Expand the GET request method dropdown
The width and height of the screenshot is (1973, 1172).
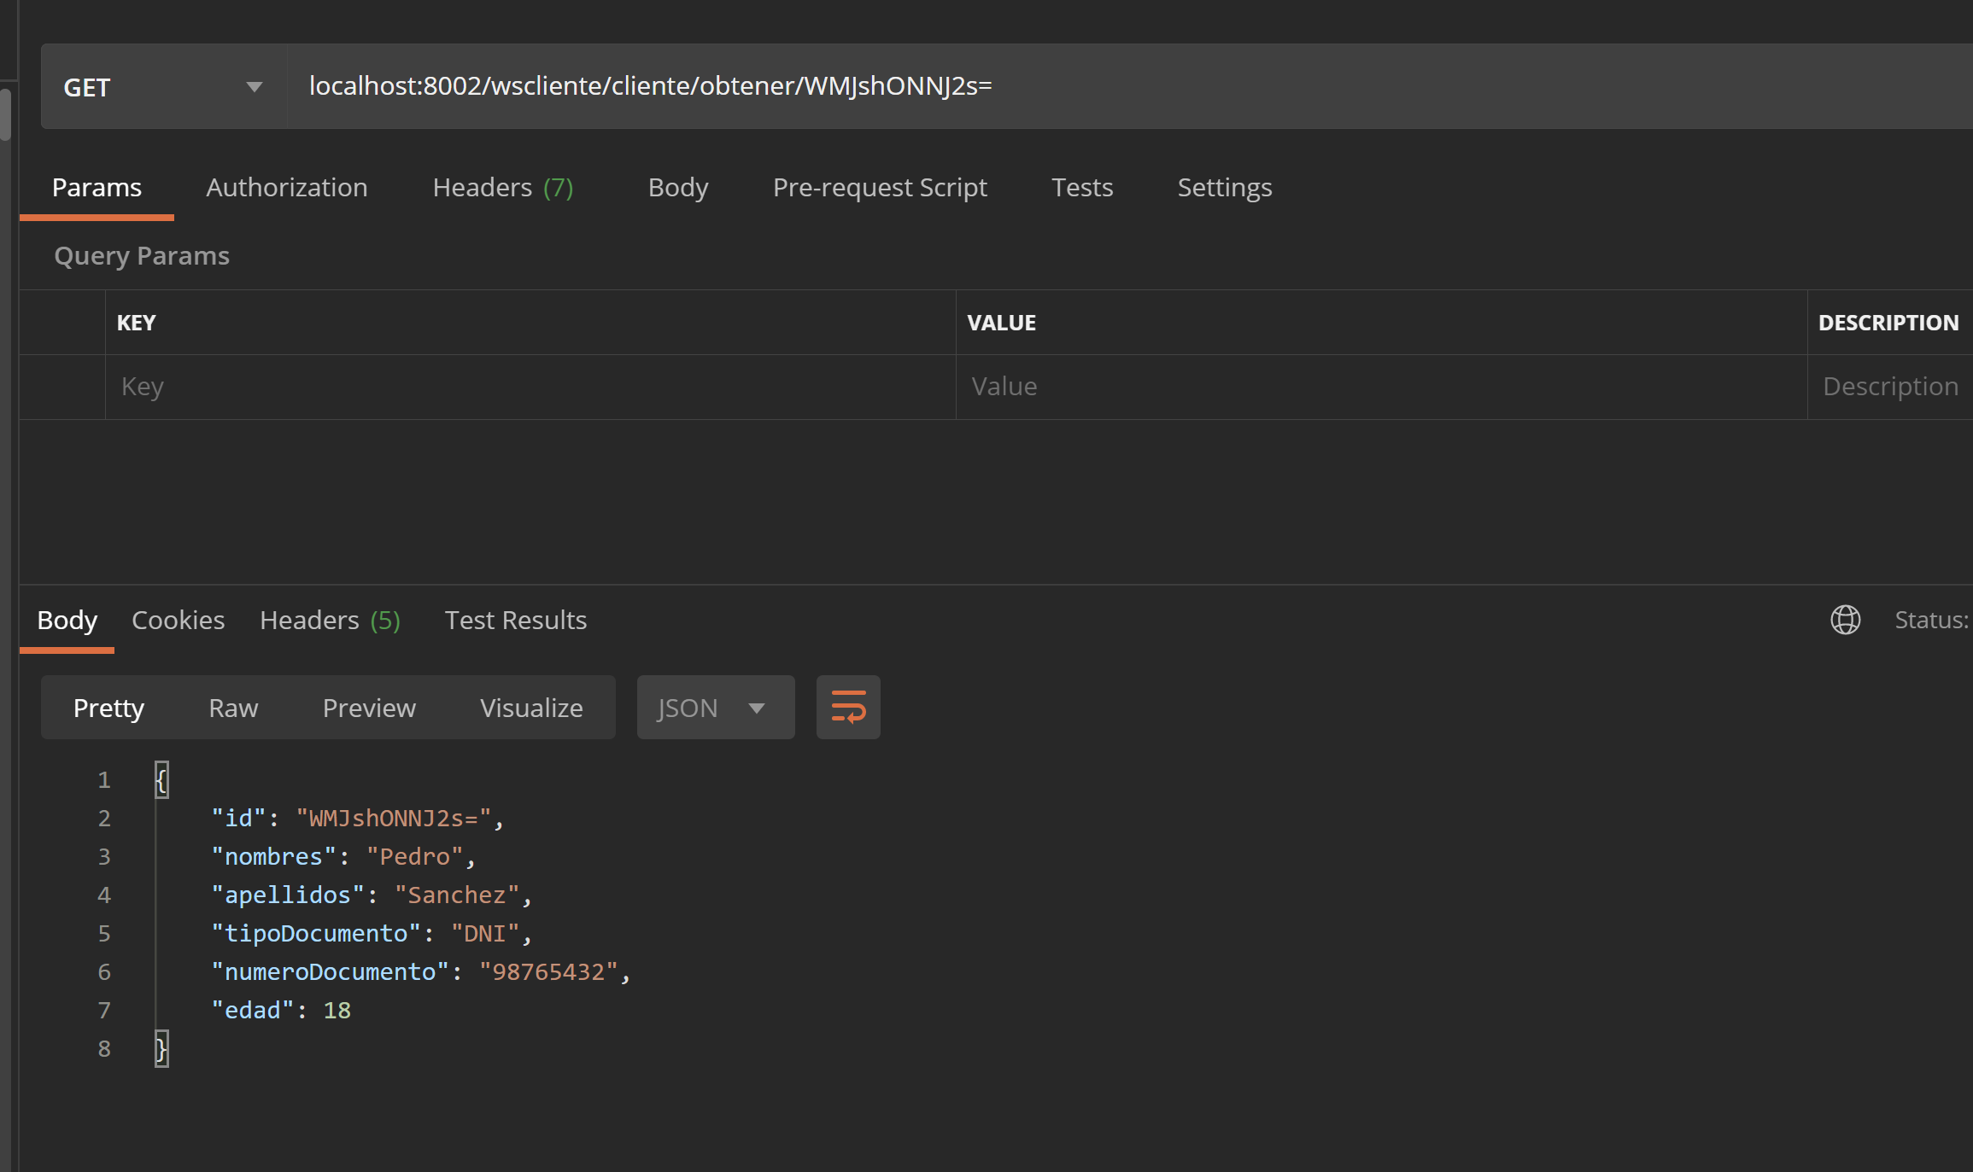point(254,86)
